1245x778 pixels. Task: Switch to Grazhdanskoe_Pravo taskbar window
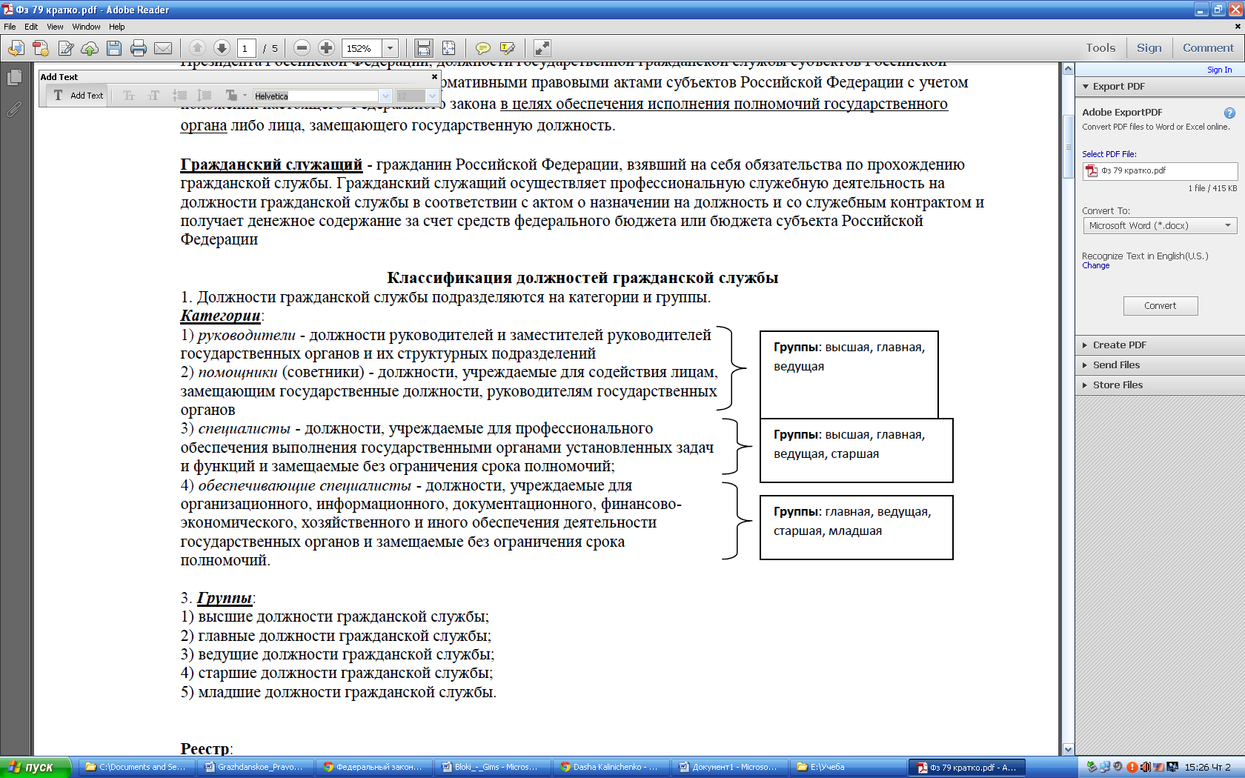pyautogui.click(x=254, y=767)
